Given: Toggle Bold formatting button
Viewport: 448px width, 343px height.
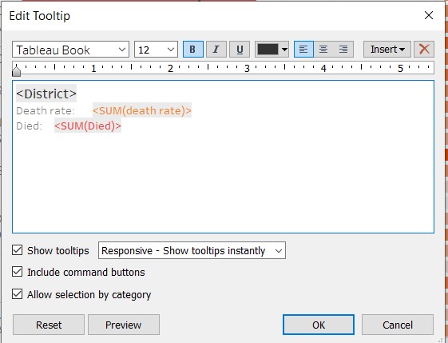Looking at the screenshot, I should 193,50.
